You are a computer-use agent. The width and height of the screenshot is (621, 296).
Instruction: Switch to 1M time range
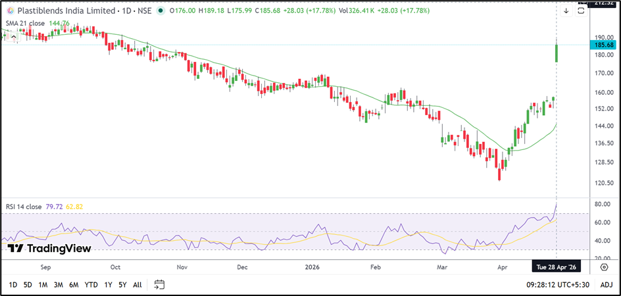coord(43,285)
